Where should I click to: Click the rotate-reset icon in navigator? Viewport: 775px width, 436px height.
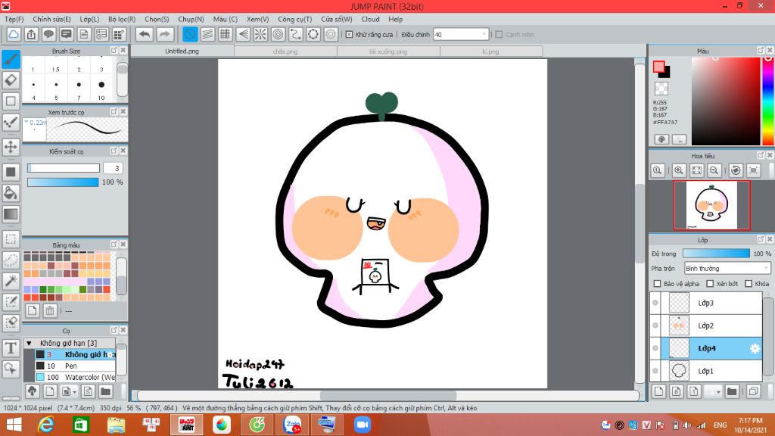pos(736,170)
